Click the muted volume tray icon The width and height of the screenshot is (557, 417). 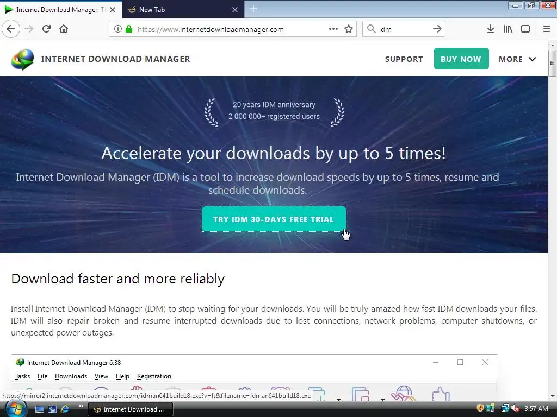pyautogui.click(x=516, y=408)
